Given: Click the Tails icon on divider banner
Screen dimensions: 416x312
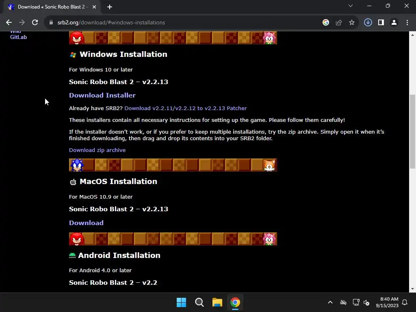Looking at the screenshot, I should (269, 165).
